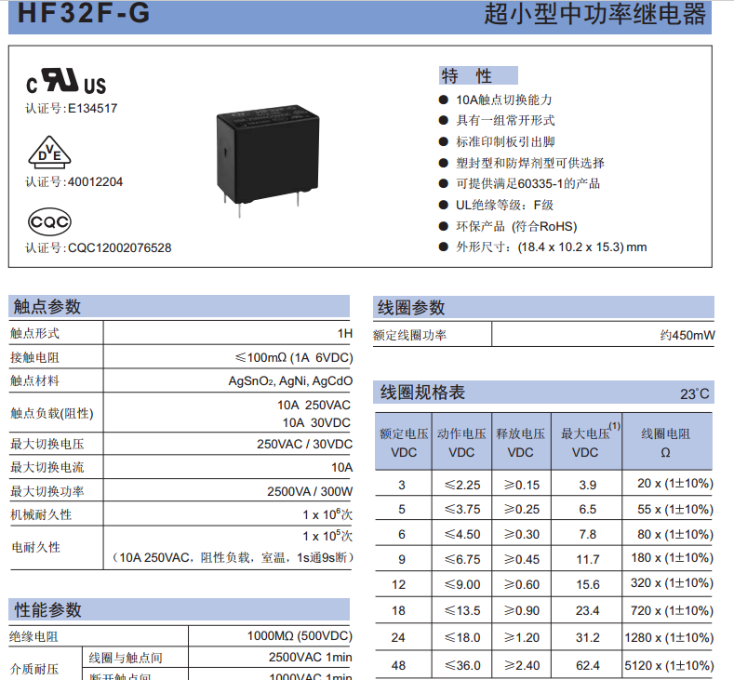Image resolution: width=734 pixels, height=680 pixels.
Task: Select certification number 40012204
Action: [x=96, y=182]
